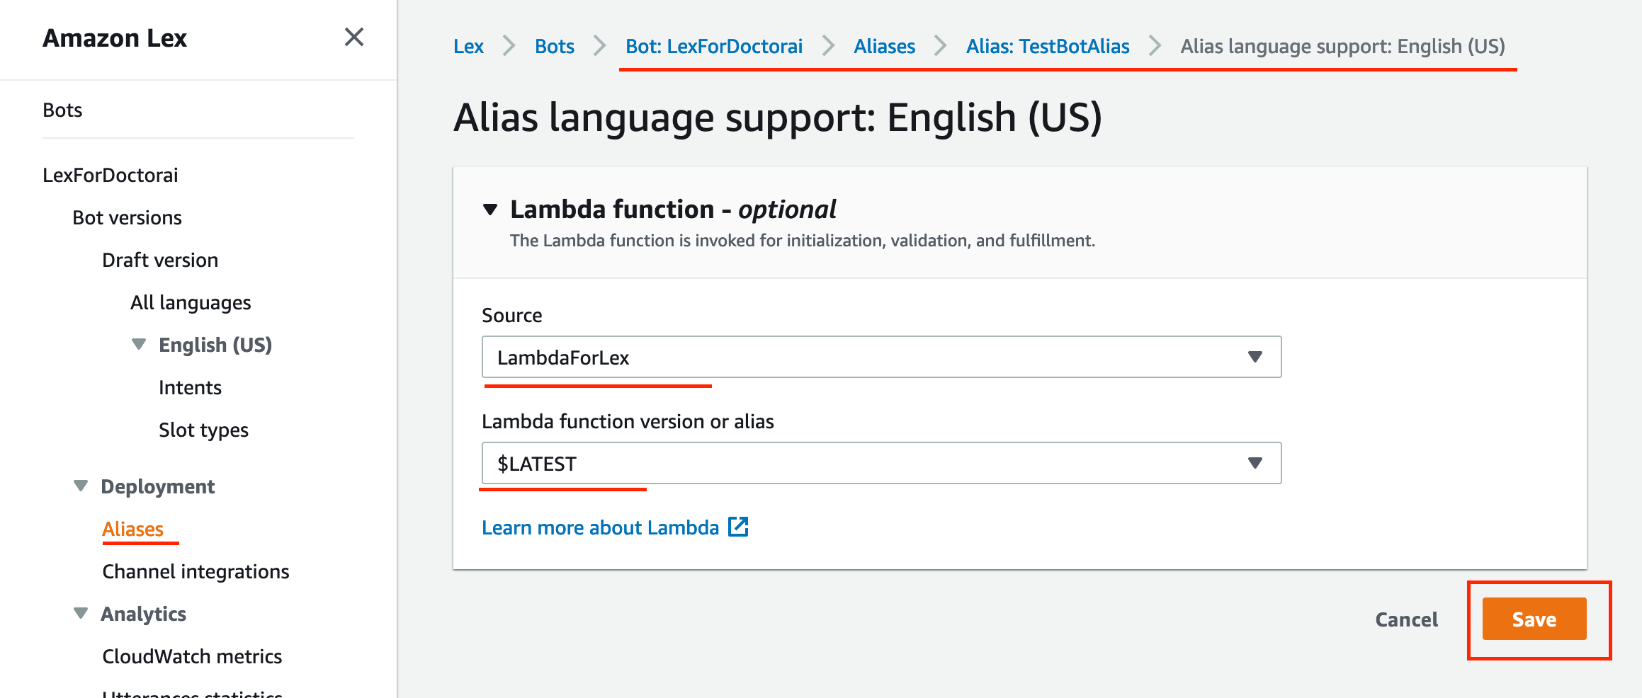Screen dimensions: 1642x698
Task: Save the alias language settings
Action: coord(1534,619)
